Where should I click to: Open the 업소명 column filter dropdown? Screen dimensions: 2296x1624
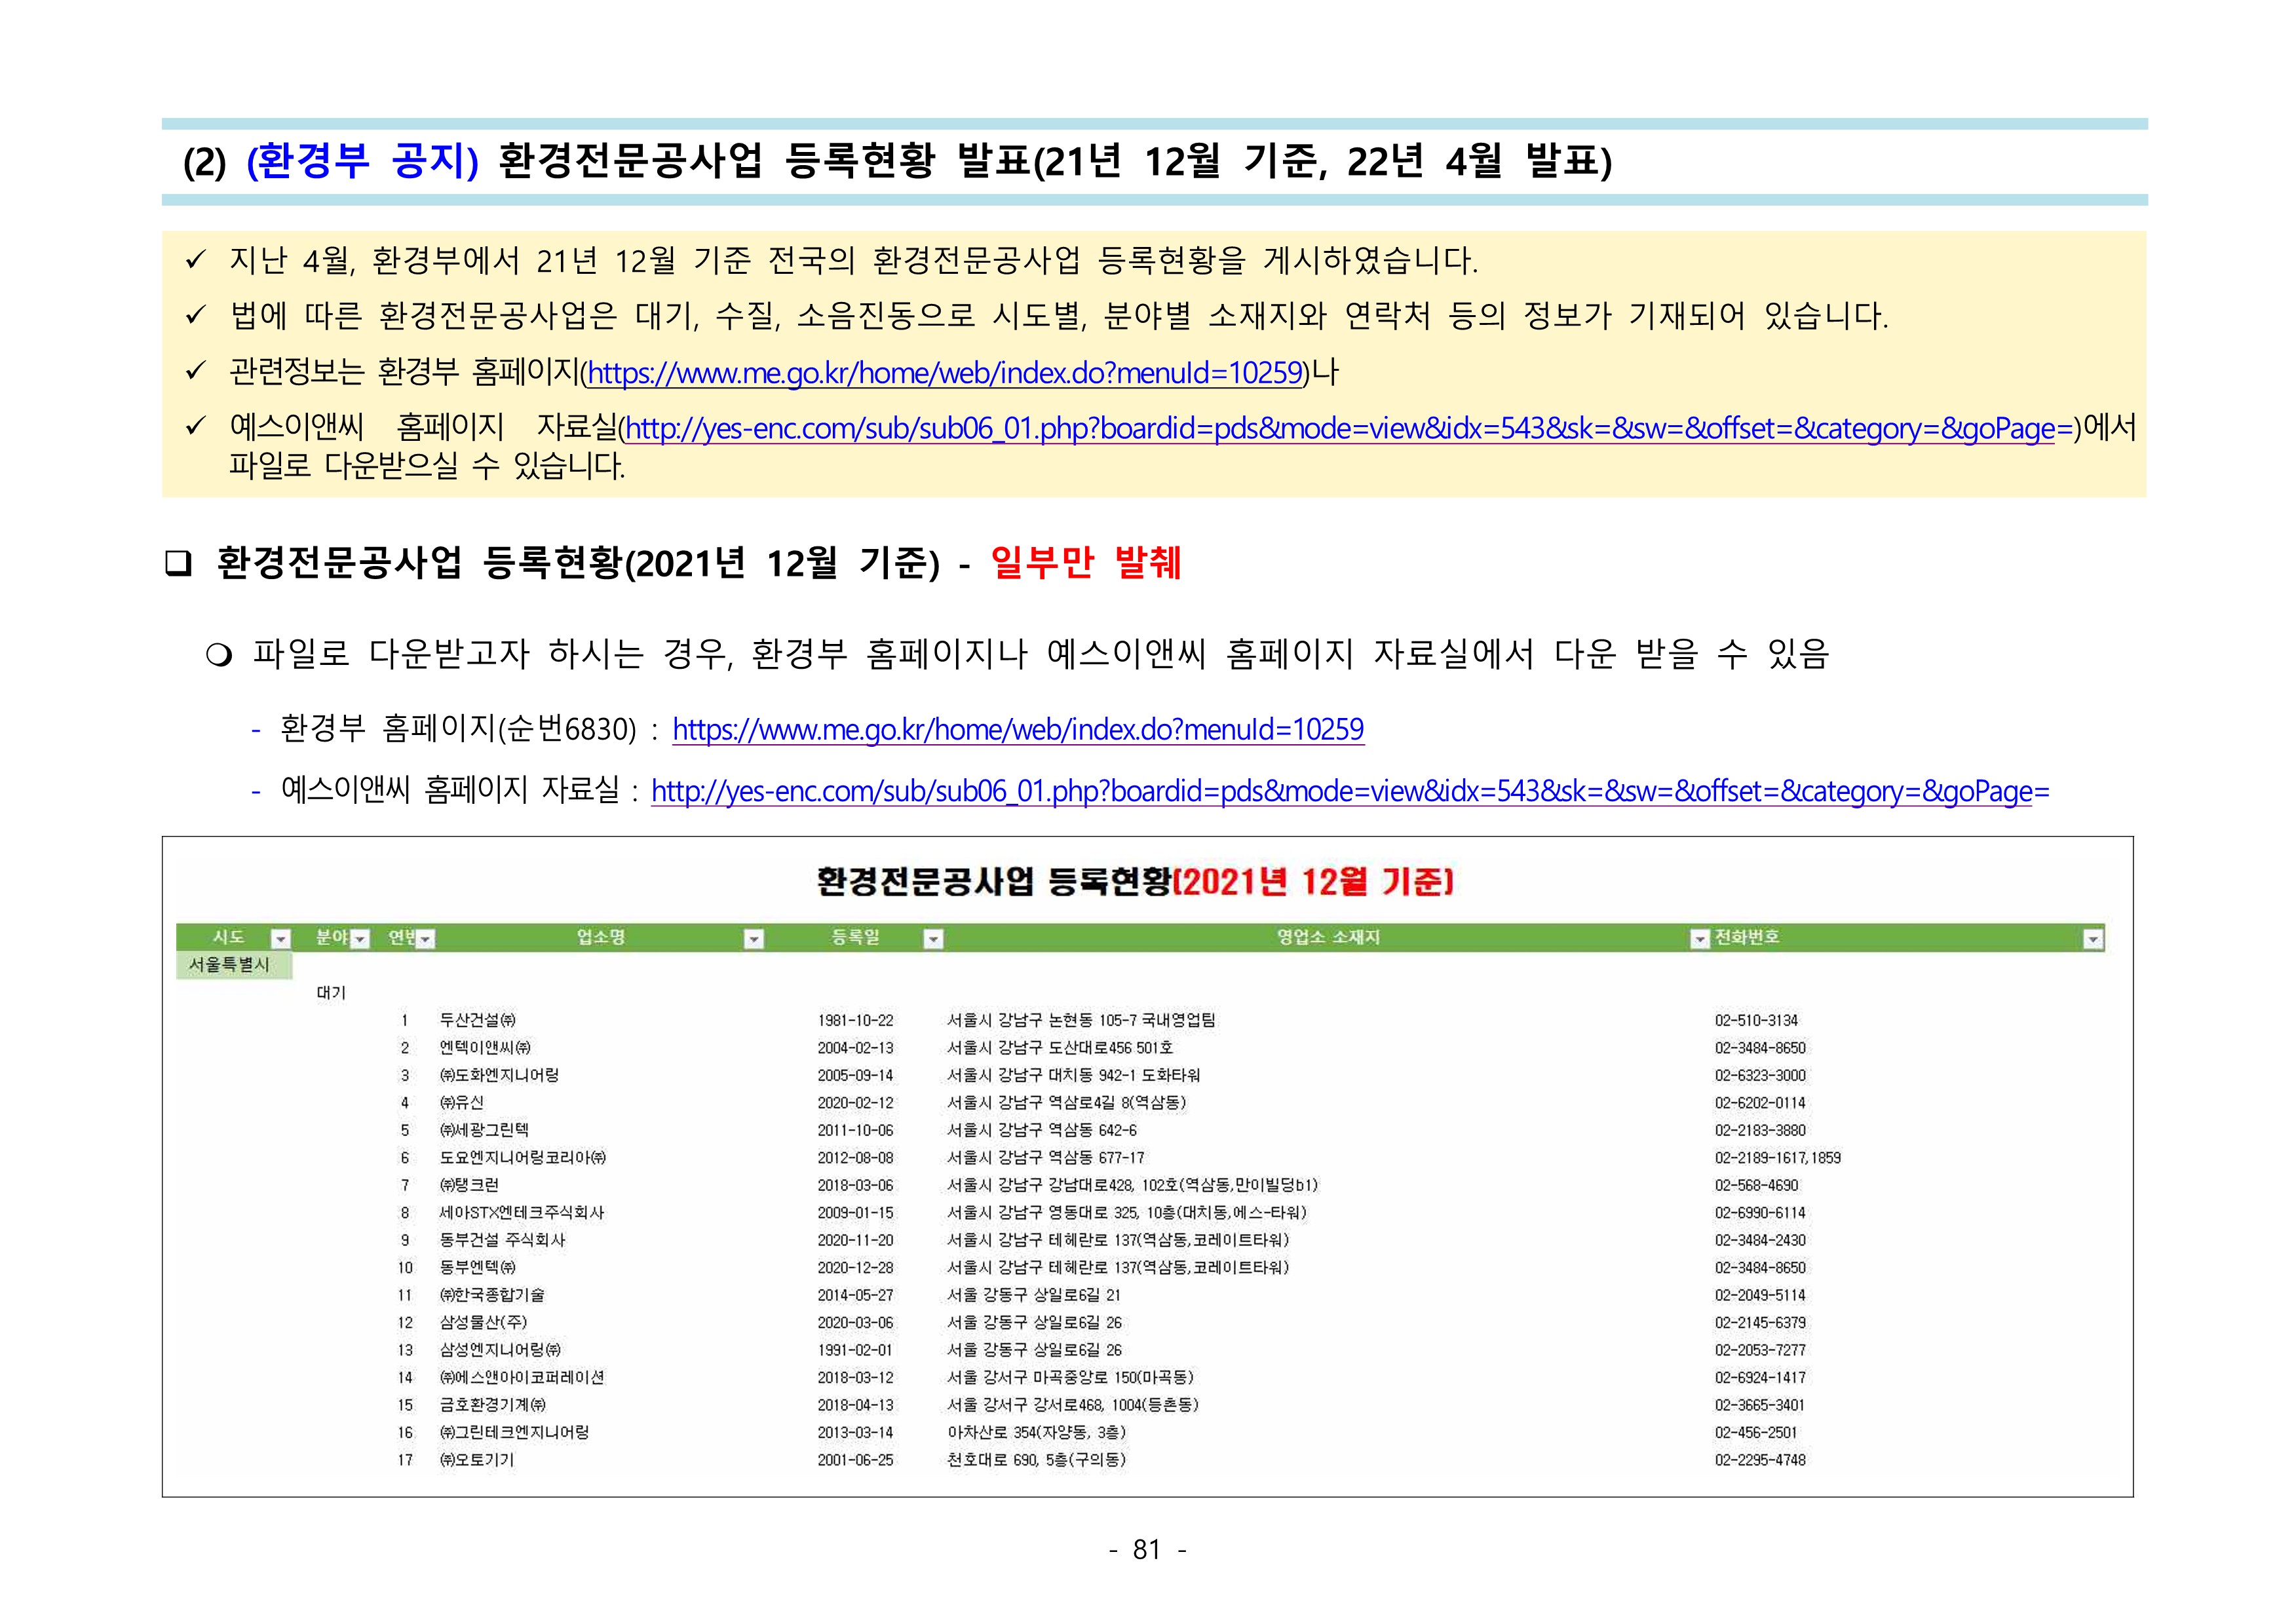754,939
